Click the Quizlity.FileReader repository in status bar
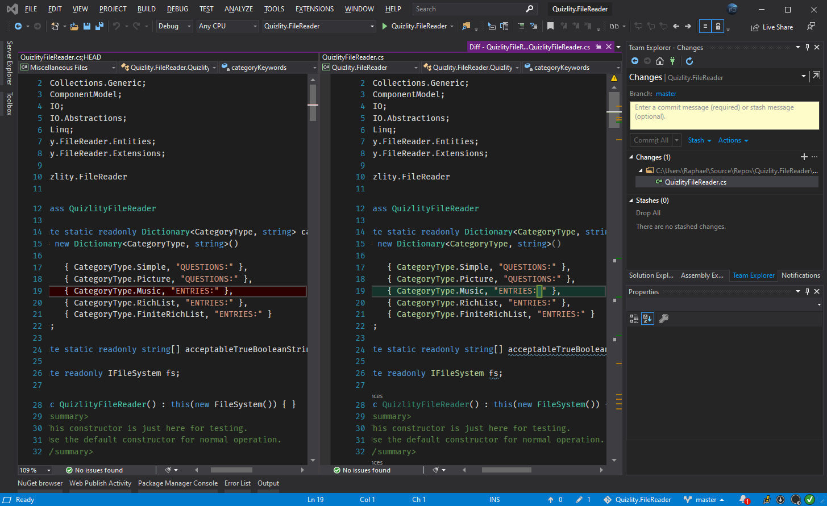Screen dimensions: 827x506 point(637,500)
